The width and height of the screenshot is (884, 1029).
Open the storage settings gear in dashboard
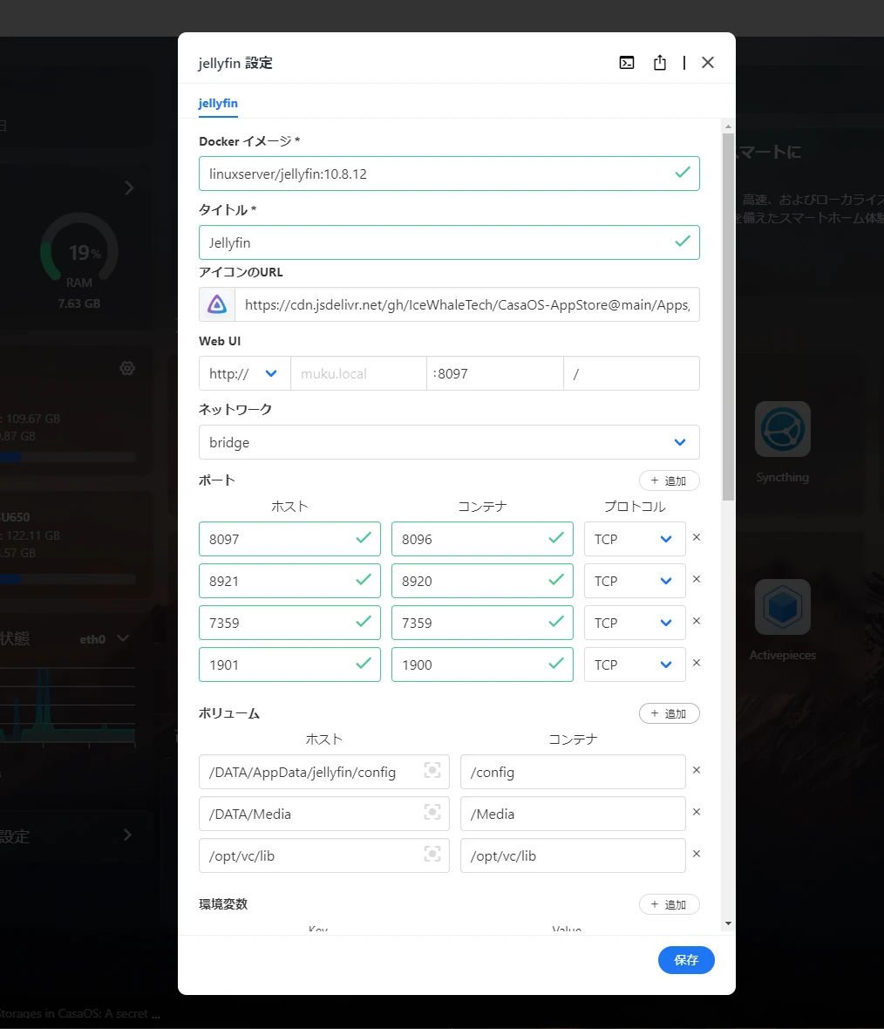click(127, 368)
